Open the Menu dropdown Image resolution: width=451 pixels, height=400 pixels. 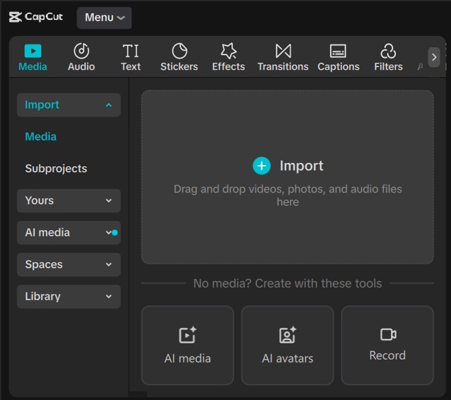tap(104, 18)
